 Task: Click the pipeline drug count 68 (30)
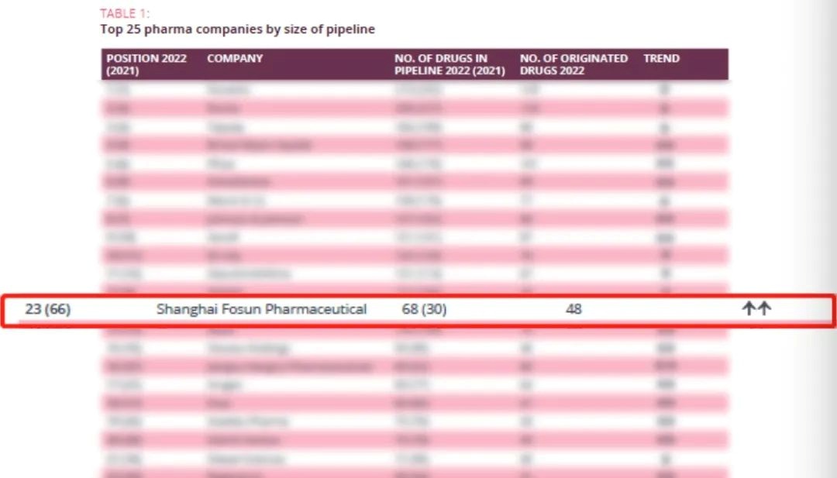pyautogui.click(x=424, y=309)
